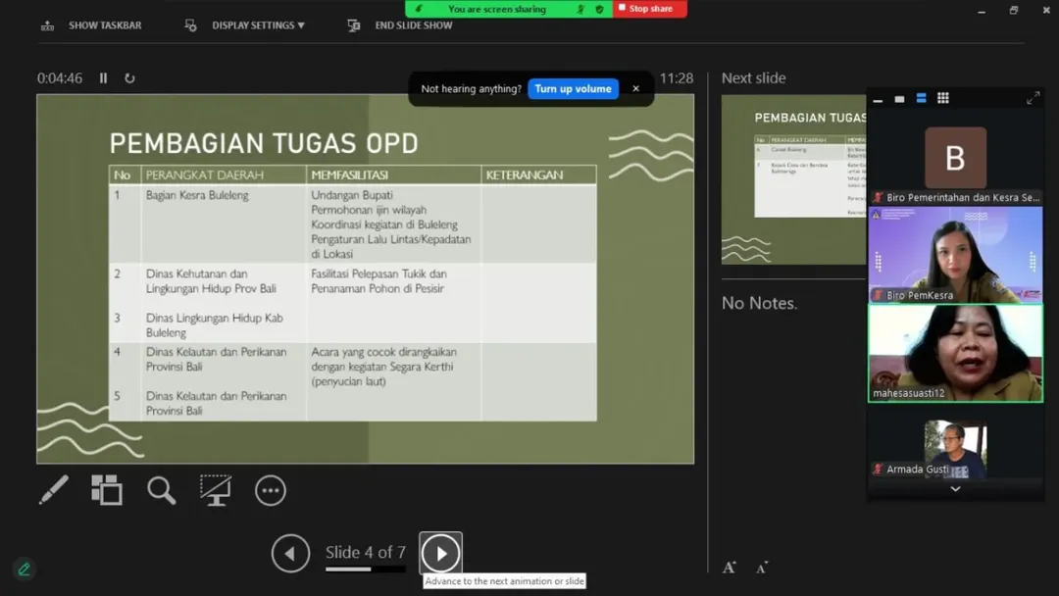Open more slide show options ellipsis
The image size is (1059, 596).
pos(270,490)
